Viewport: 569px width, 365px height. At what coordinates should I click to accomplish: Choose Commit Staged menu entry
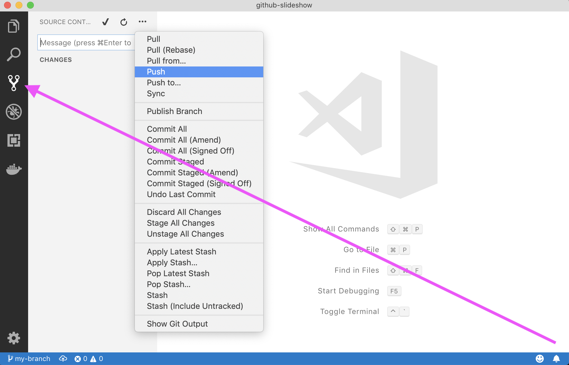coord(199,162)
